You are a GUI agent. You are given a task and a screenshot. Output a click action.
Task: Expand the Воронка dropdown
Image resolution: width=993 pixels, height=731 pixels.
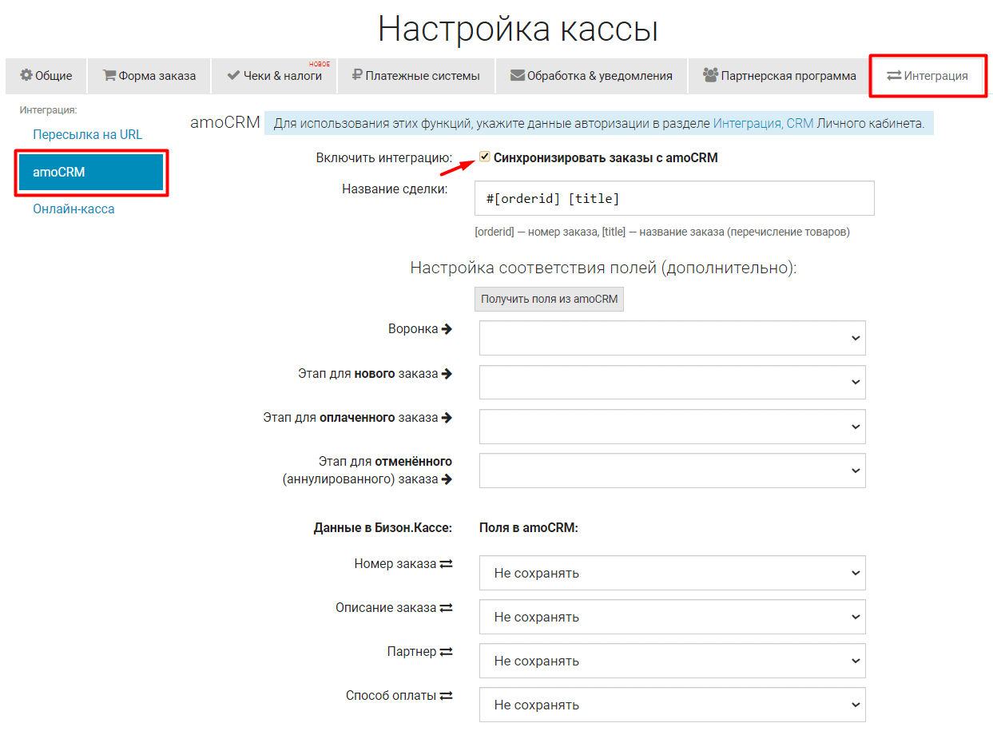[x=672, y=338]
